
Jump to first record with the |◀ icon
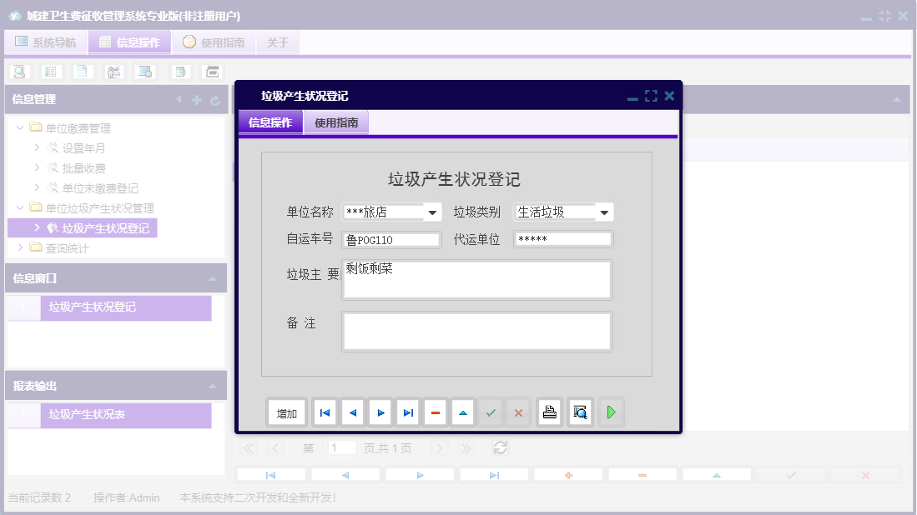[325, 412]
